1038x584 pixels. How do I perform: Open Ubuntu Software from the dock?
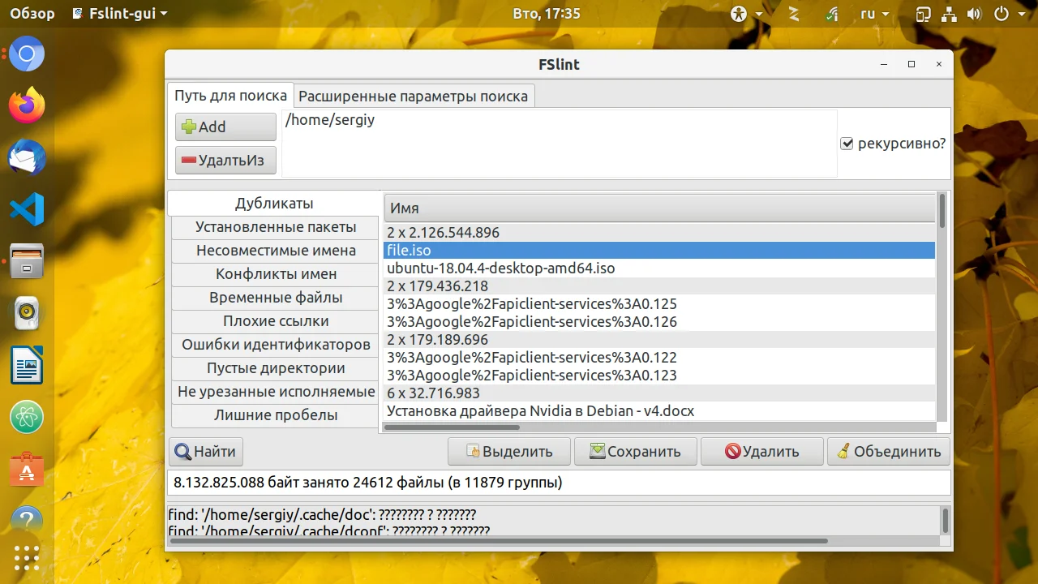tap(27, 469)
